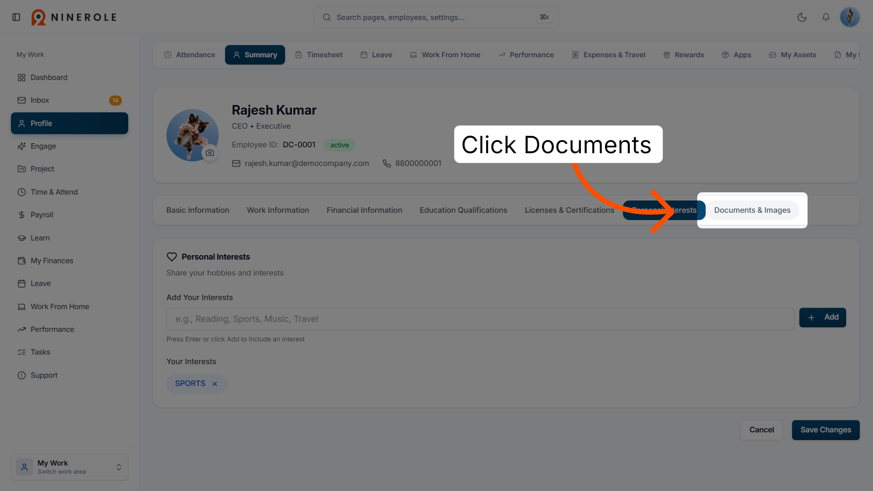Open Education Qualifications section tab

(463, 210)
